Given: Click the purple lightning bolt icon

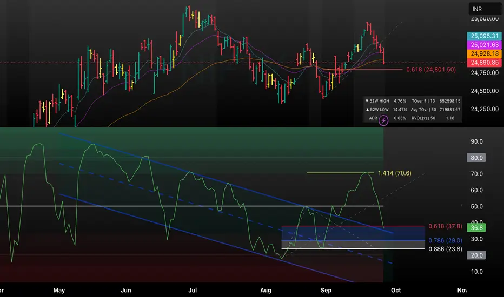Looking at the screenshot, I should [x=383, y=120].
